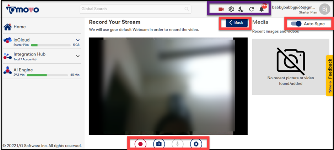
Task: Click the AI Engine minutes usage bar
Action: pos(47,75)
